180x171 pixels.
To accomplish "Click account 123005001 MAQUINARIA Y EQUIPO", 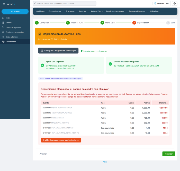I will pyautogui.click(x=56, y=123).
